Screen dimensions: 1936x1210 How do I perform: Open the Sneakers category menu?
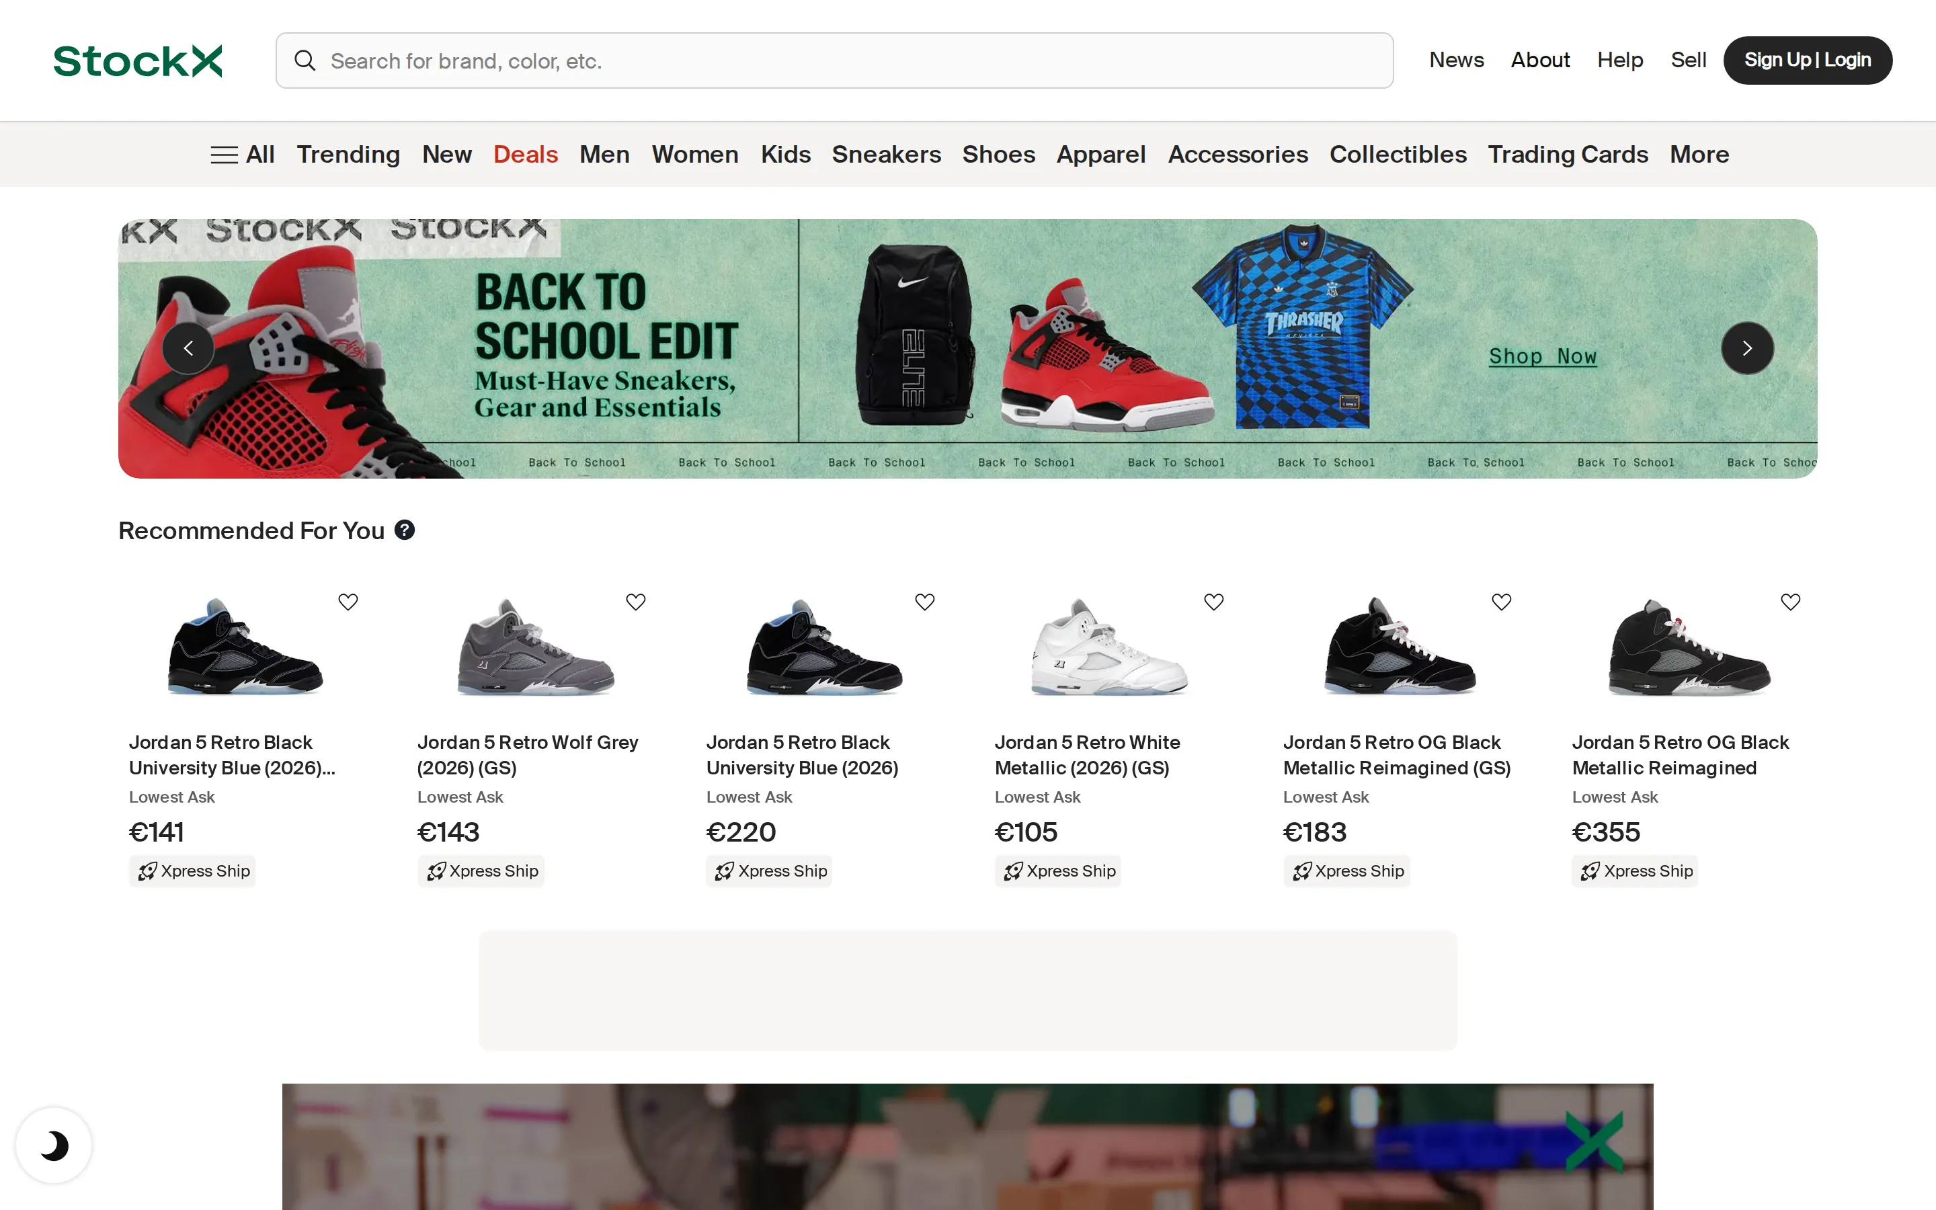pyautogui.click(x=887, y=155)
